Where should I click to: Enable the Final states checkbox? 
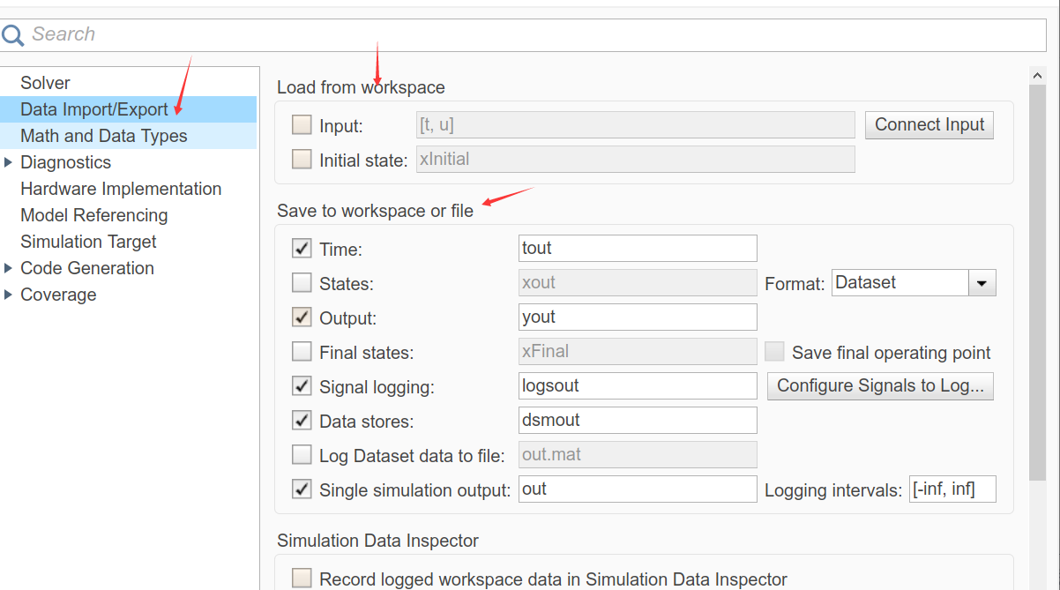point(302,351)
